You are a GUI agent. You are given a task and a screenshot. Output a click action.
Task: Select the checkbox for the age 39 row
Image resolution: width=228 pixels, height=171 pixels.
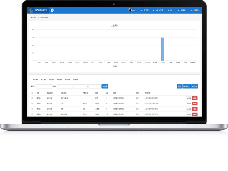pos(32,109)
